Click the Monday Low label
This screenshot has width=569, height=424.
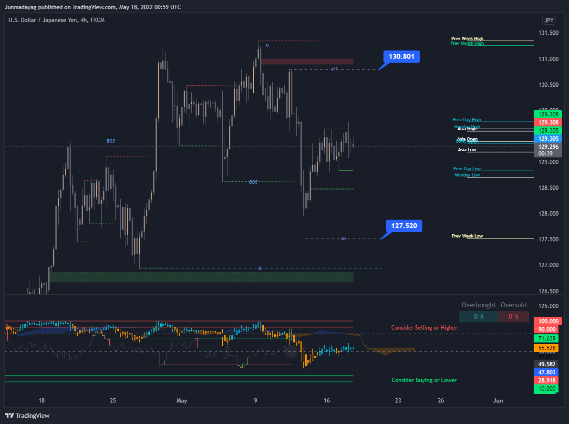[x=467, y=175]
